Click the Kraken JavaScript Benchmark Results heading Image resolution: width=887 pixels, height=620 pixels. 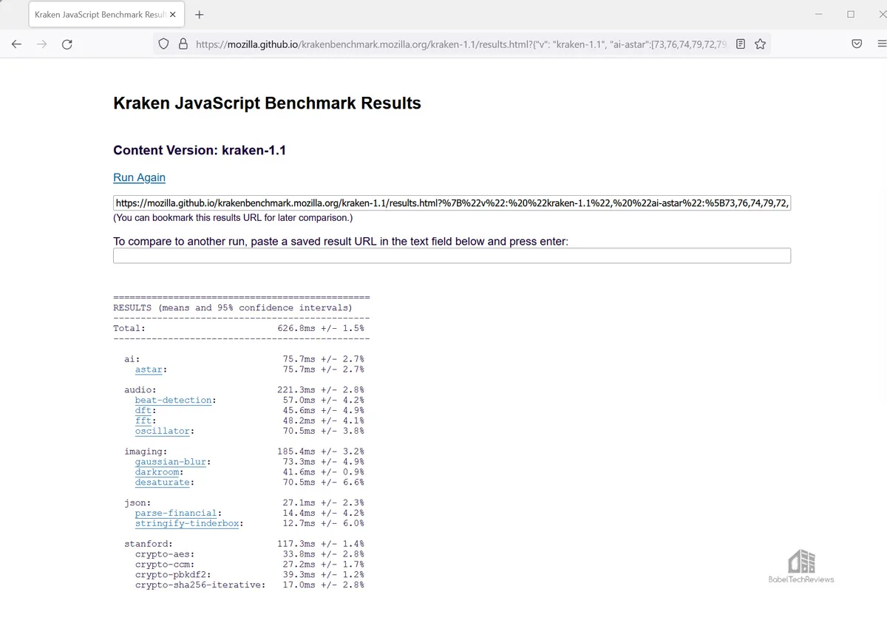coord(267,103)
